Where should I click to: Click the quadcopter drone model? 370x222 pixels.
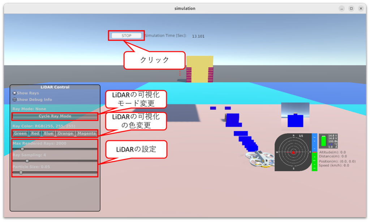(x=259, y=159)
